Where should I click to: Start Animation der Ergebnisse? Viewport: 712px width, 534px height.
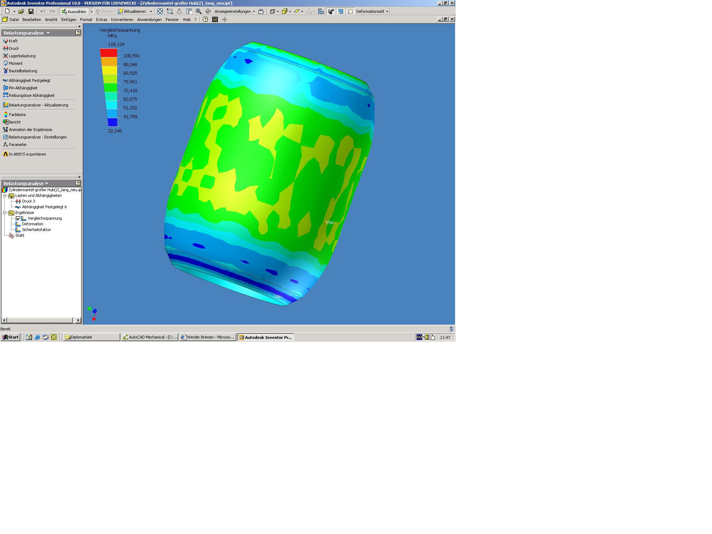click(x=28, y=130)
